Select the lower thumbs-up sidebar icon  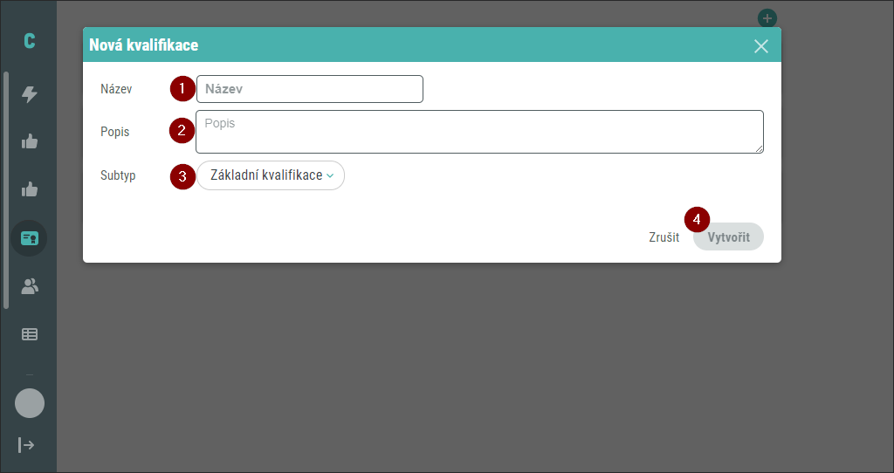(x=30, y=189)
